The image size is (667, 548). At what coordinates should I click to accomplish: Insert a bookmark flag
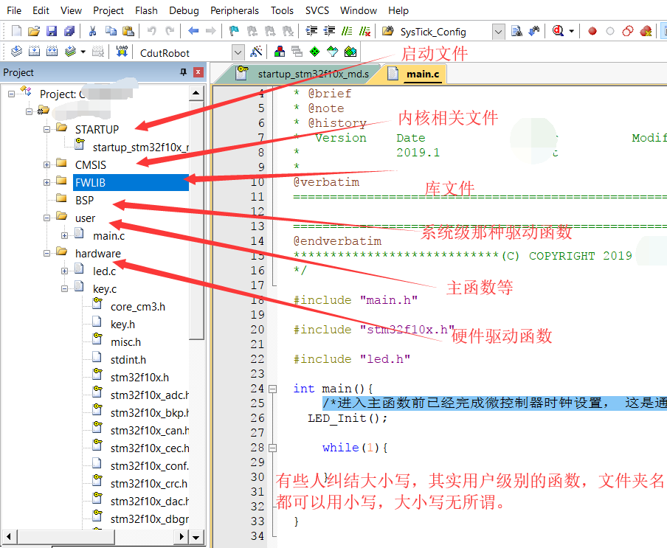pos(234,31)
